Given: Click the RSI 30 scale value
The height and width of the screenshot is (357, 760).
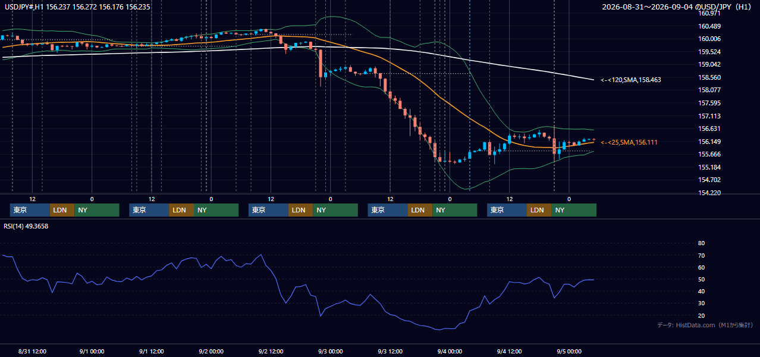Looking at the screenshot, I should tap(701, 303).
